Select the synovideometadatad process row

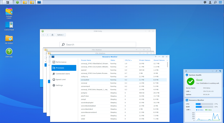(x=123, y=106)
